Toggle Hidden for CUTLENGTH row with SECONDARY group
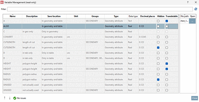The width and height of the screenshot is (199, 102). 158,42
